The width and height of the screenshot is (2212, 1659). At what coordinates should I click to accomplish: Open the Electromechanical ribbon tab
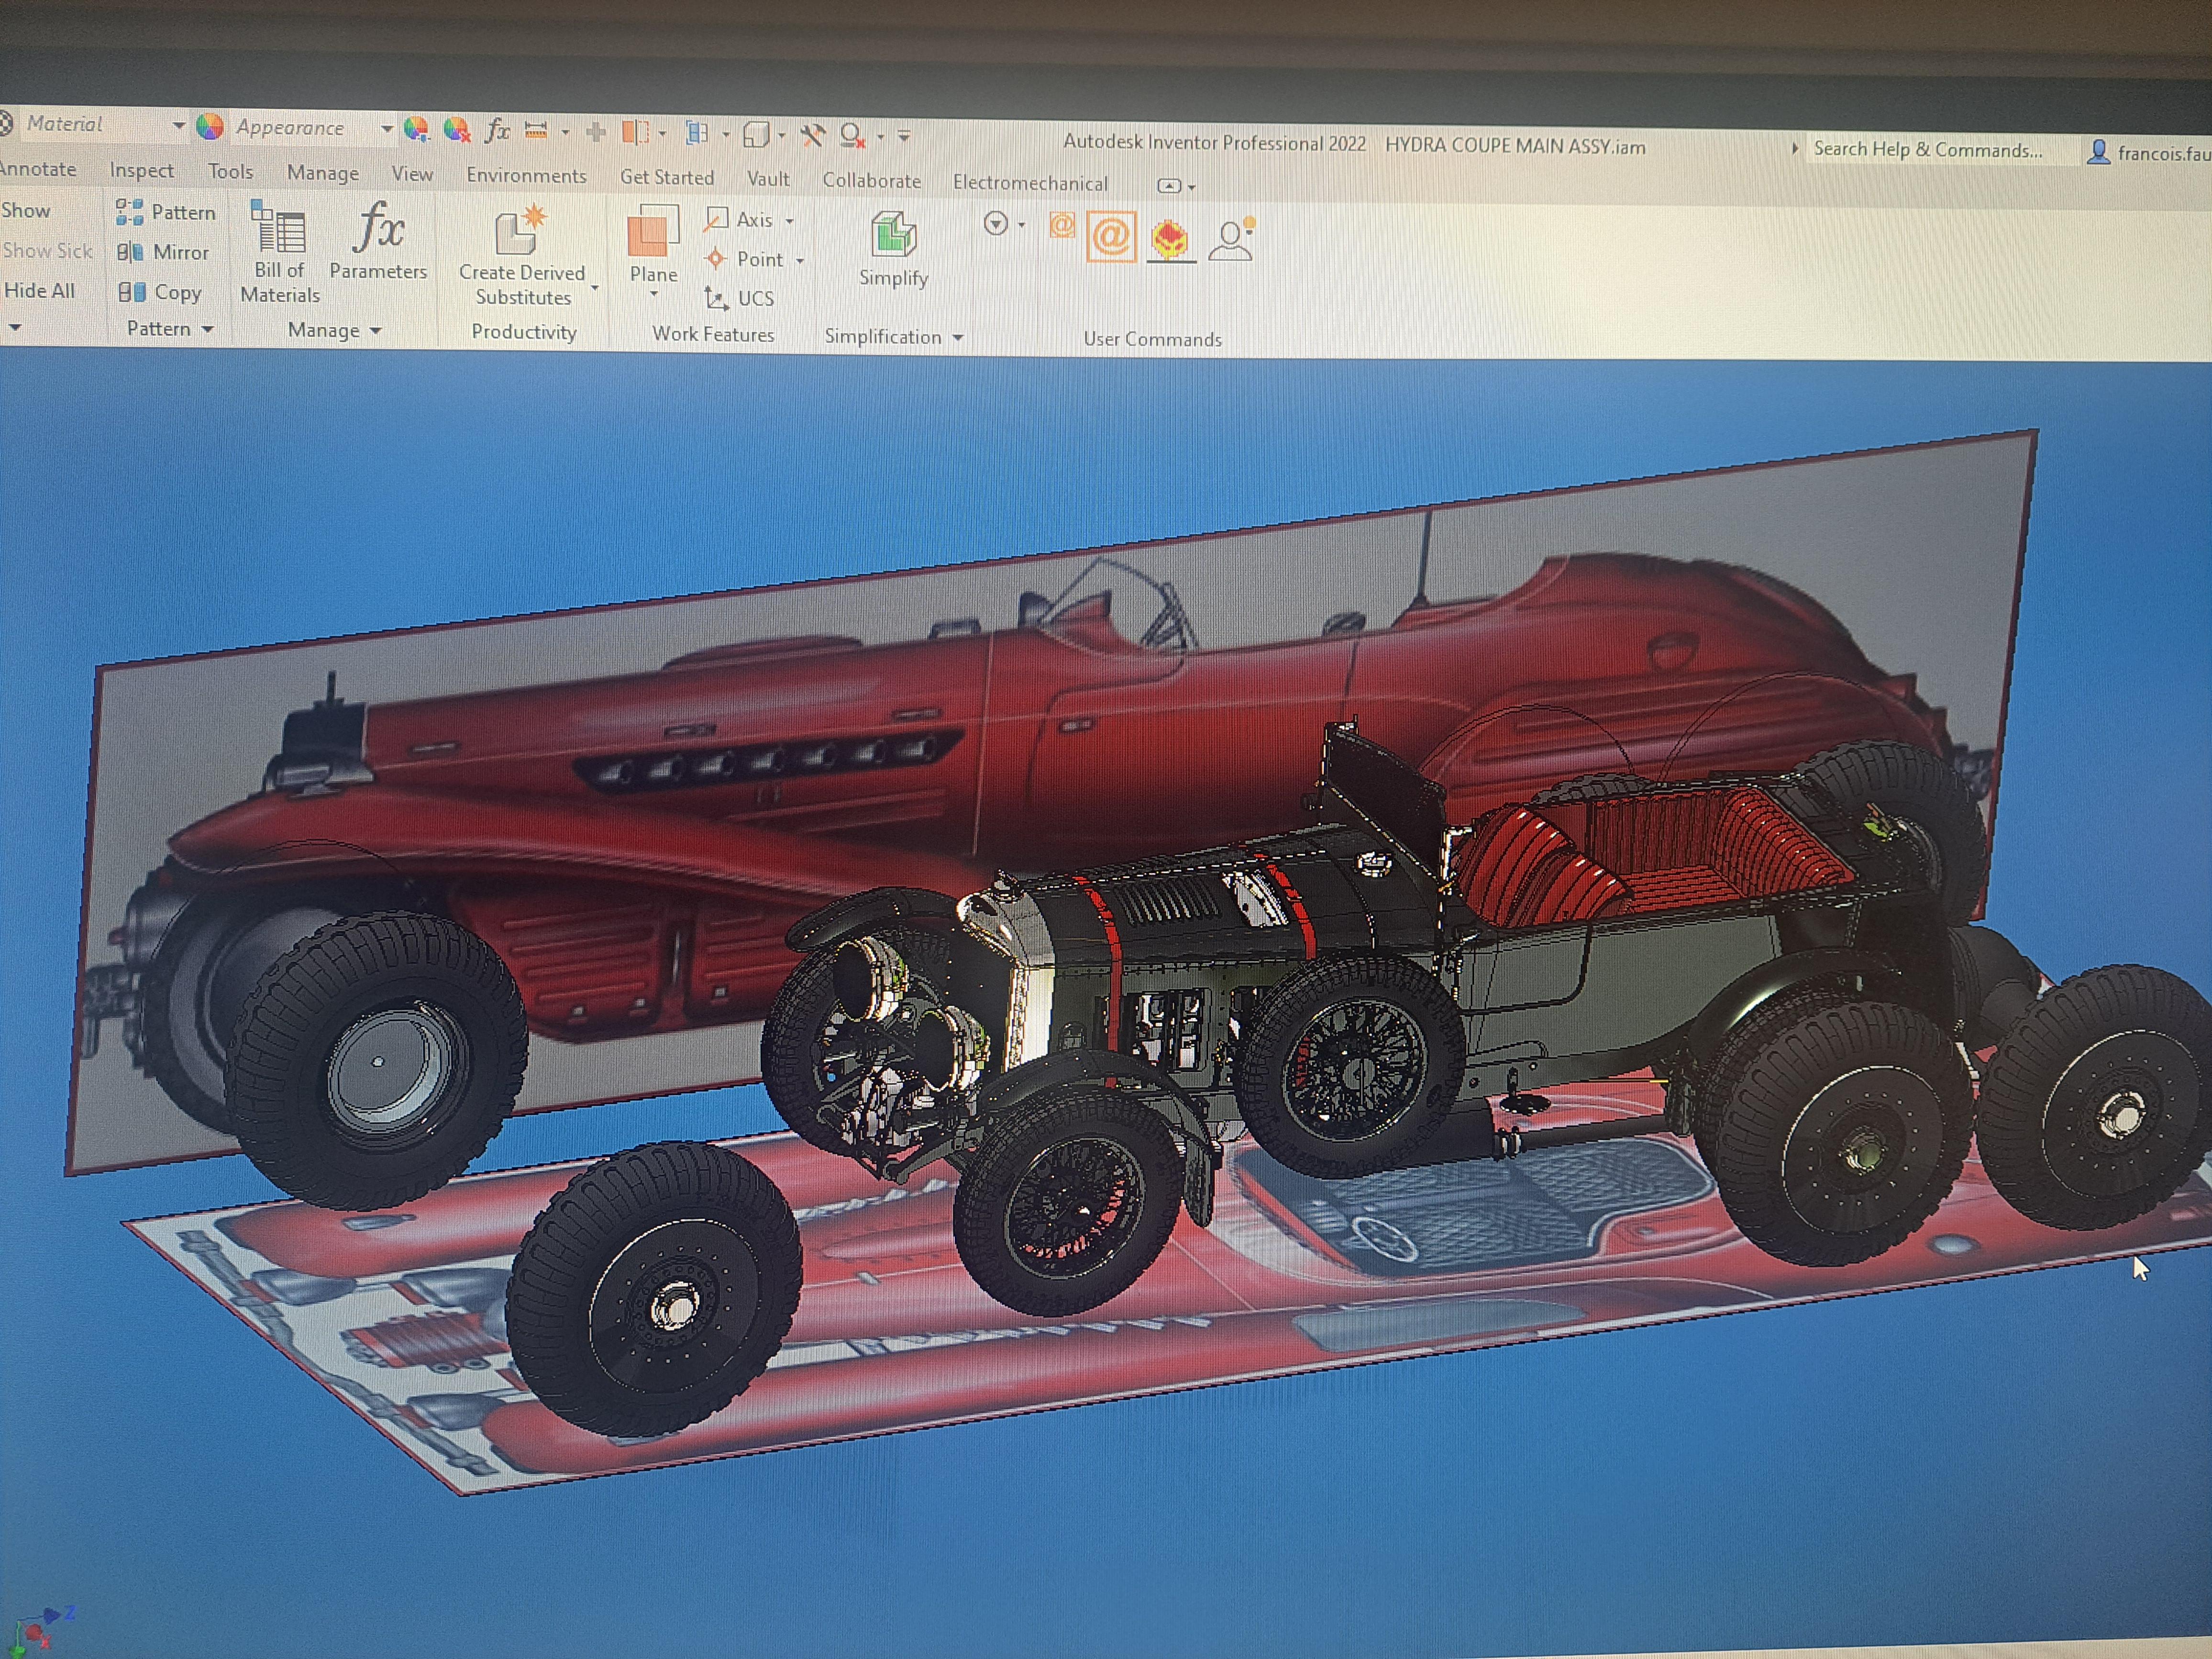pos(1030,183)
